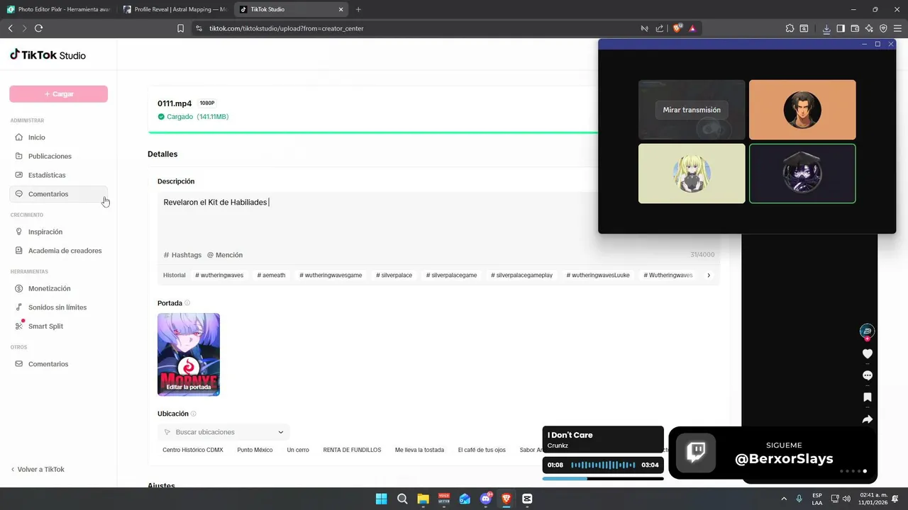Click the music player progress bar
Screen dimensions: 908x510
click(x=603, y=479)
